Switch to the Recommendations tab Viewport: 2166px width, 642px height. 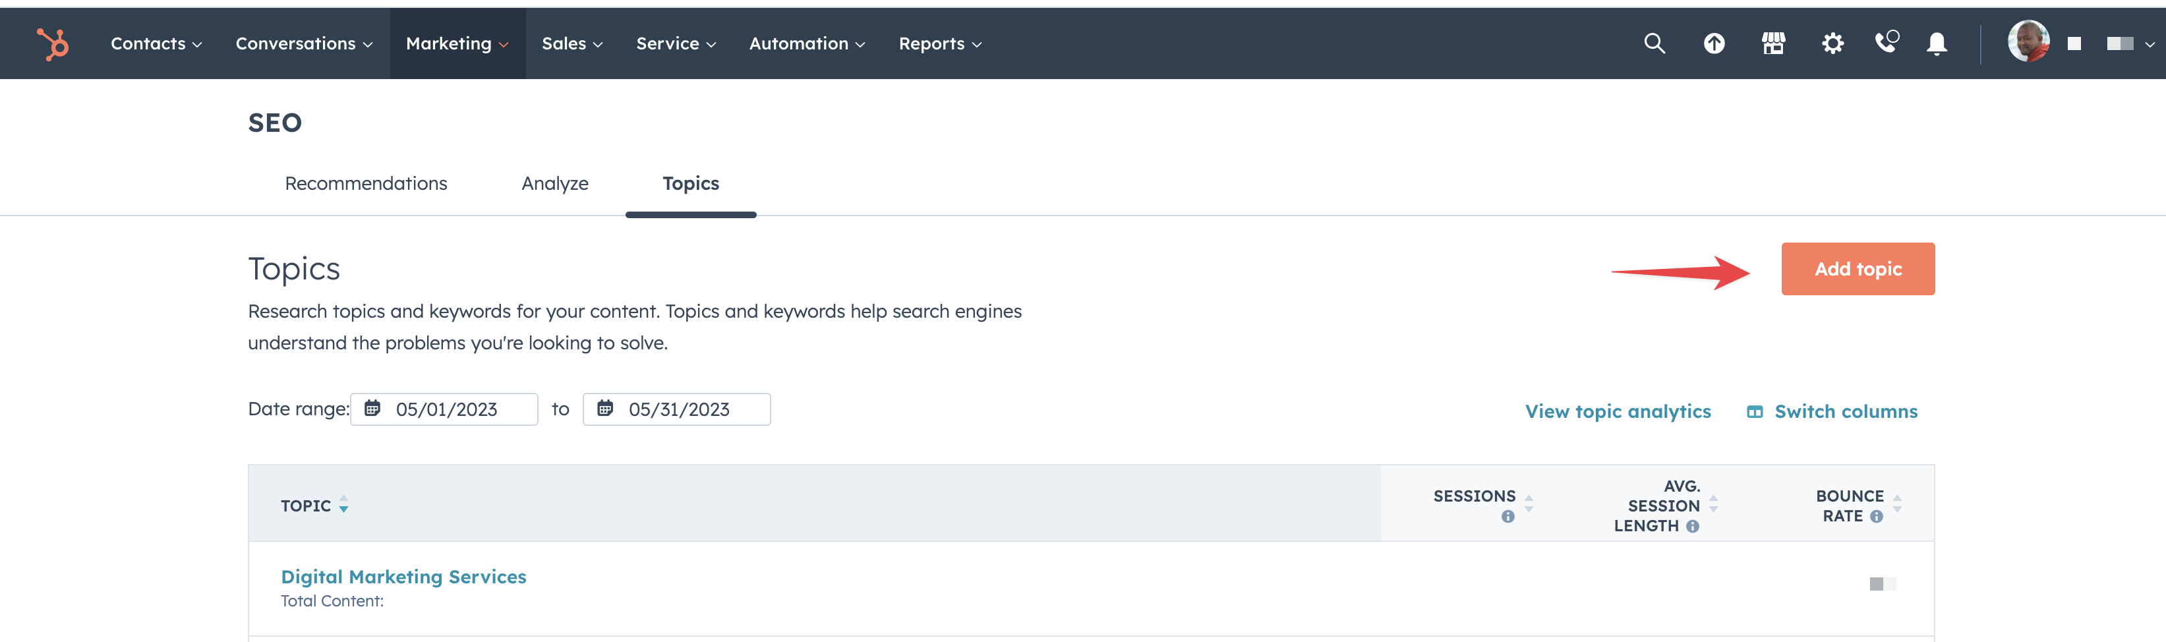click(366, 183)
